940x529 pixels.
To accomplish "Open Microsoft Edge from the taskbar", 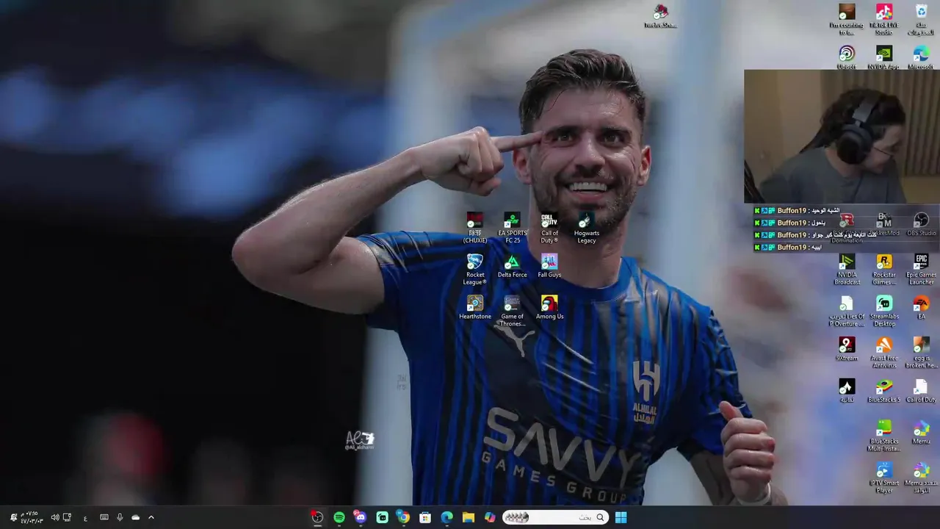I will pyautogui.click(x=446, y=517).
